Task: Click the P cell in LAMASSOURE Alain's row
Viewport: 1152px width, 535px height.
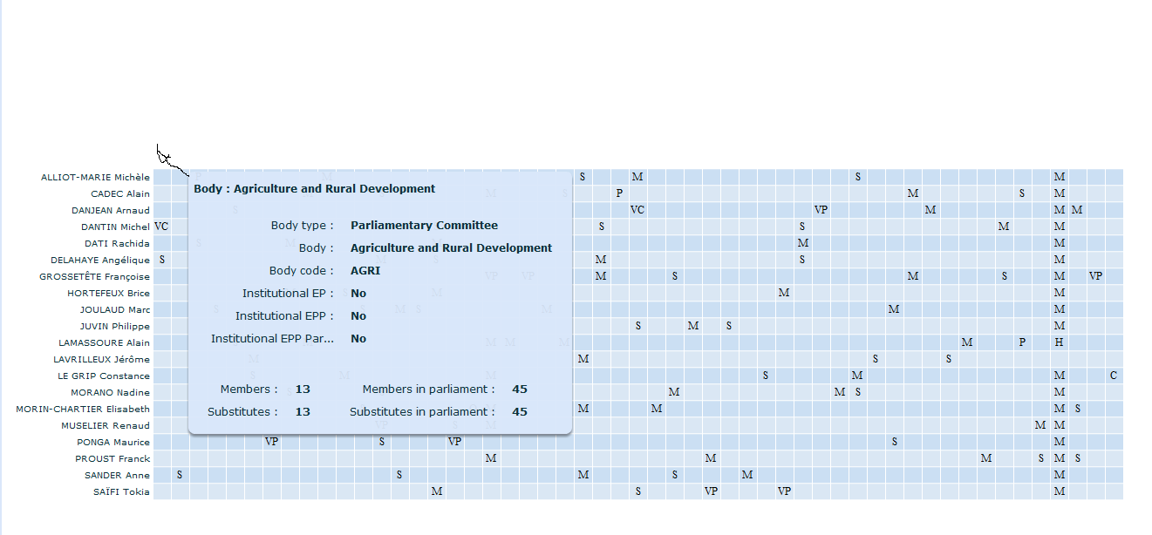Action: pos(1022,342)
